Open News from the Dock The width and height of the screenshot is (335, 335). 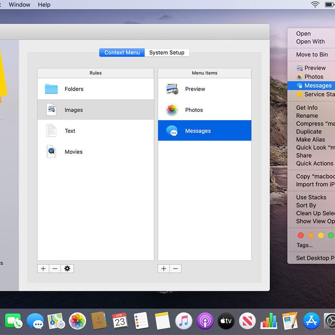pyautogui.click(x=248, y=321)
